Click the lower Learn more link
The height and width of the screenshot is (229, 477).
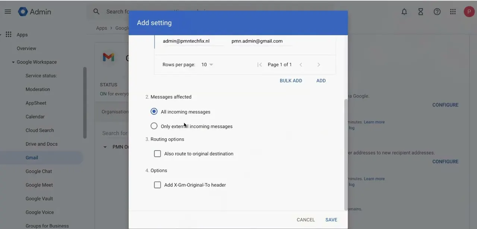tap(374, 179)
